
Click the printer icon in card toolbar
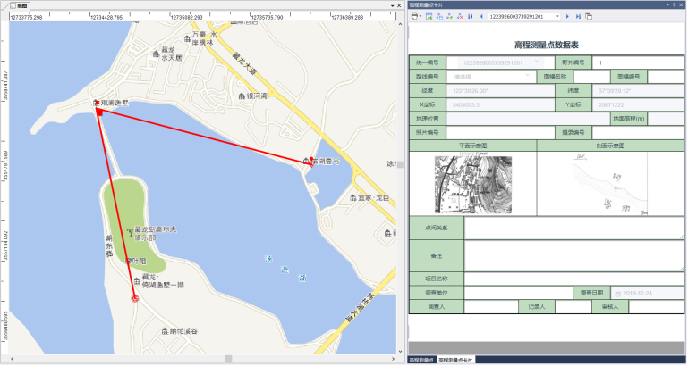(414, 16)
